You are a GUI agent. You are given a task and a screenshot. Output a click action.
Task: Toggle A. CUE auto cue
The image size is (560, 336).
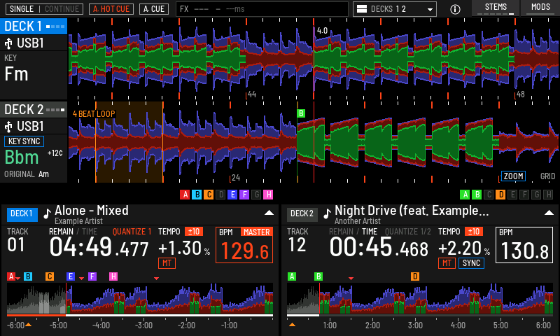tap(154, 9)
